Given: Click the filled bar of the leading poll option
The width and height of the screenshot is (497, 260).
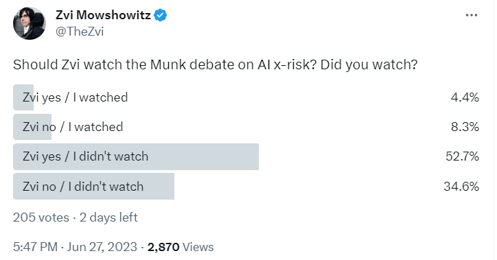Looking at the screenshot, I should [x=136, y=156].
